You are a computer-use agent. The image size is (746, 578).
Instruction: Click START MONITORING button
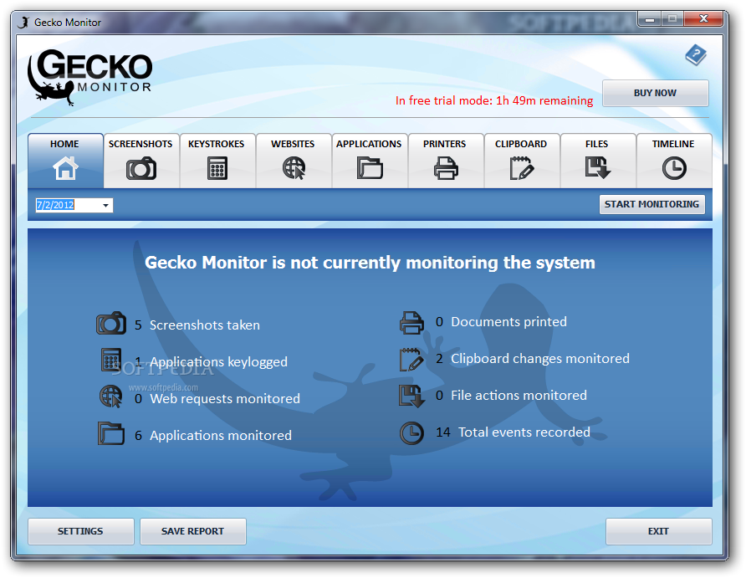651,204
